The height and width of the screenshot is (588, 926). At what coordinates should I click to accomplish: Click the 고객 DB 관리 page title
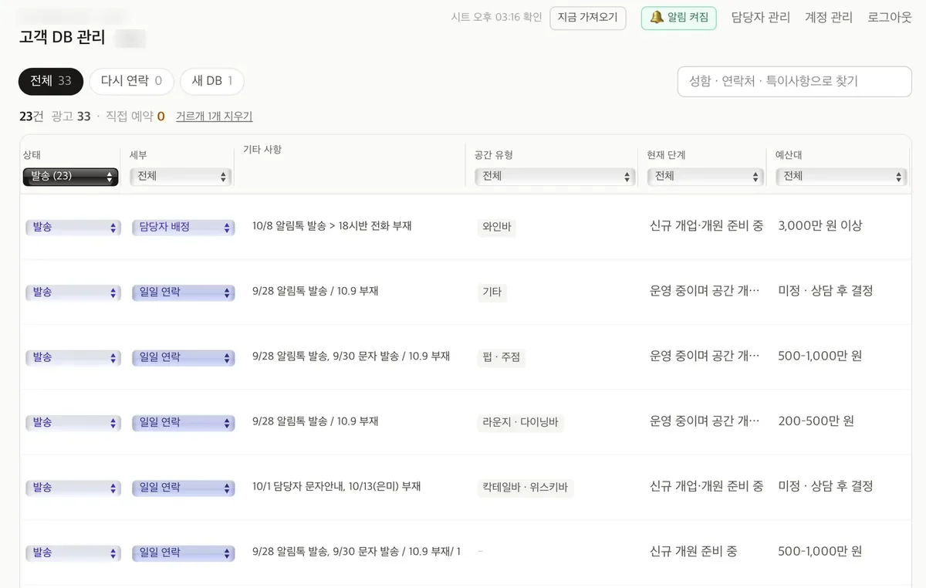63,37
